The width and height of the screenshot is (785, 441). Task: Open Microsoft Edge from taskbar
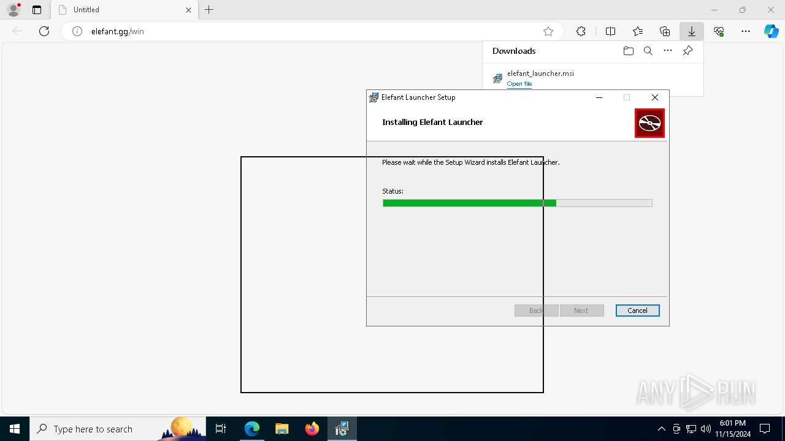(x=252, y=429)
